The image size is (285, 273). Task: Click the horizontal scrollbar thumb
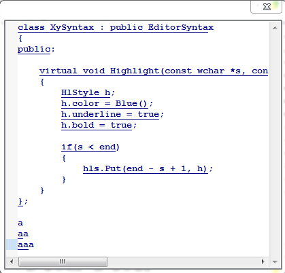pos(63,262)
